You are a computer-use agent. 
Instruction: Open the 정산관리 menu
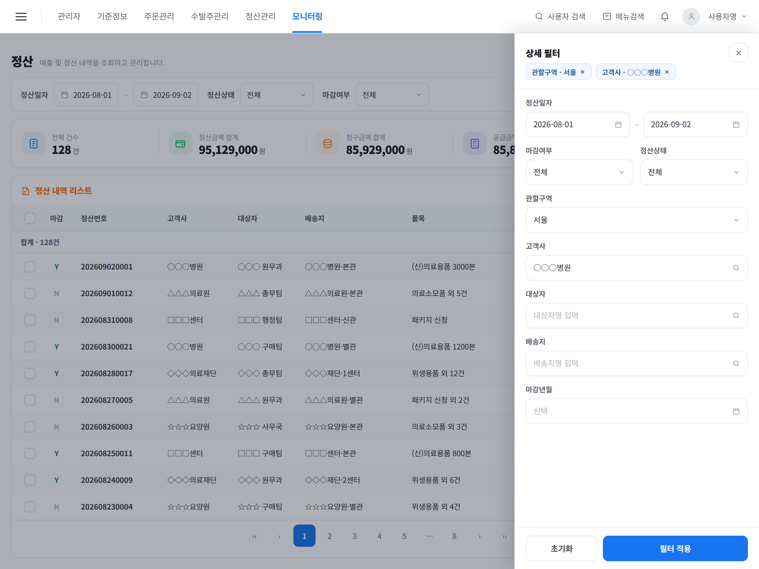pyautogui.click(x=260, y=16)
